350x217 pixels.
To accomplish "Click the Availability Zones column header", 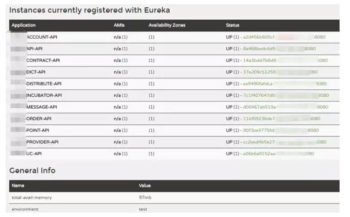I will coord(167,25).
